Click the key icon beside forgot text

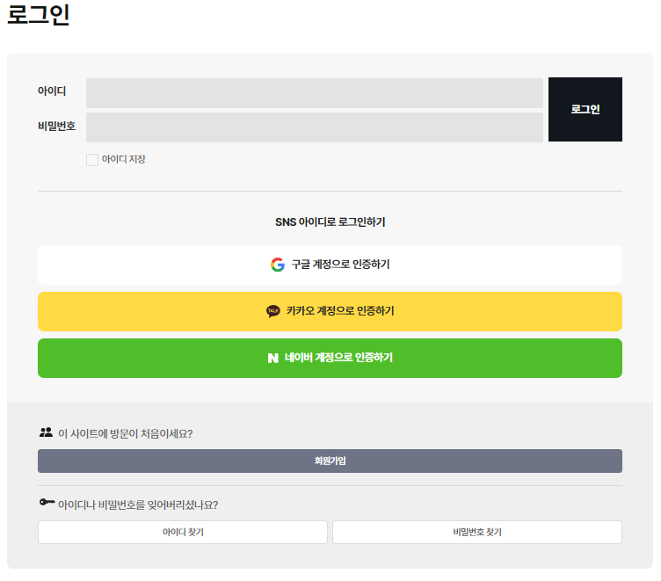point(47,502)
